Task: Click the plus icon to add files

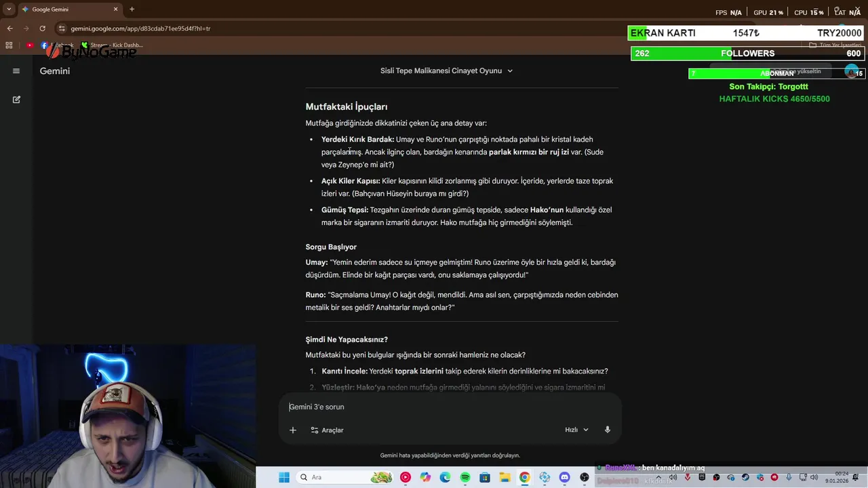Action: (293, 430)
